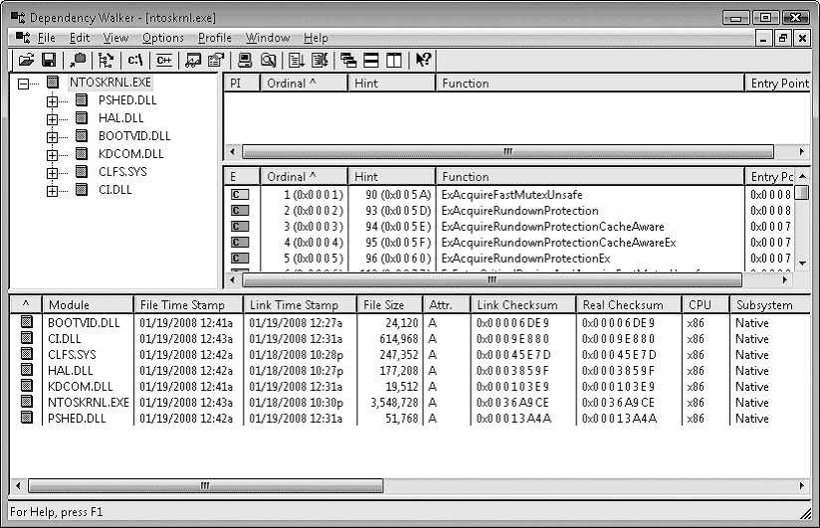The width and height of the screenshot is (820, 528).
Task: Click the Cascade windows toolbar icon
Action: pos(348,61)
